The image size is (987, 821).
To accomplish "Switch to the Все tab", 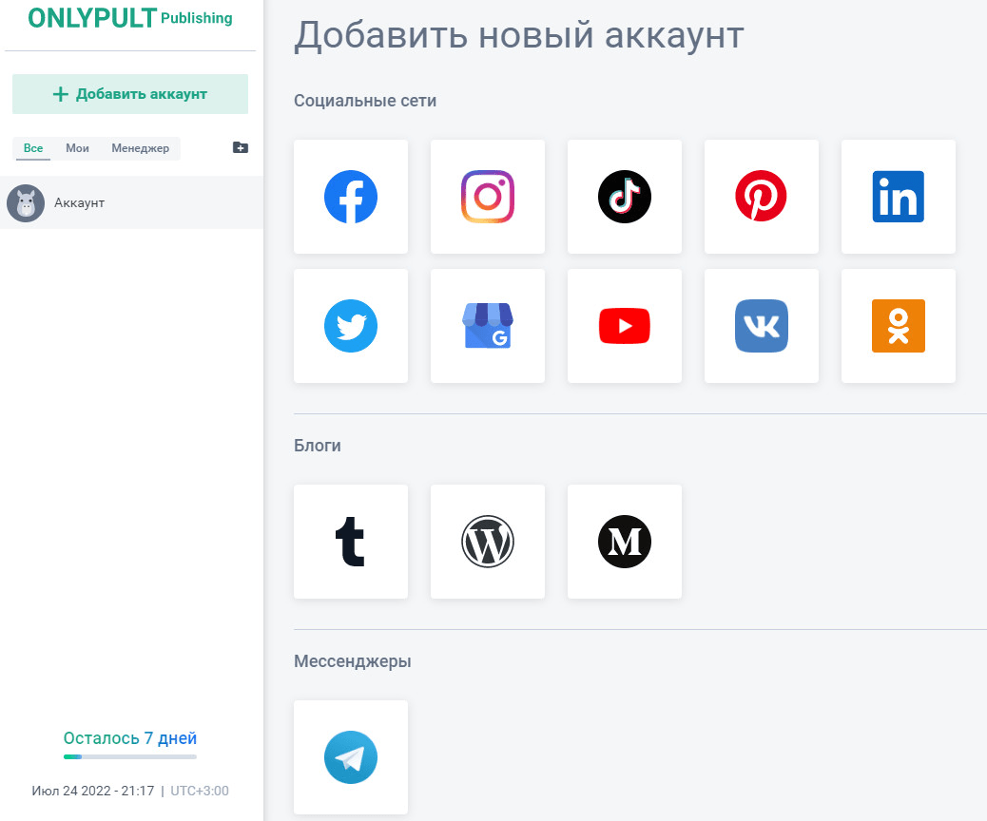I will [33, 148].
